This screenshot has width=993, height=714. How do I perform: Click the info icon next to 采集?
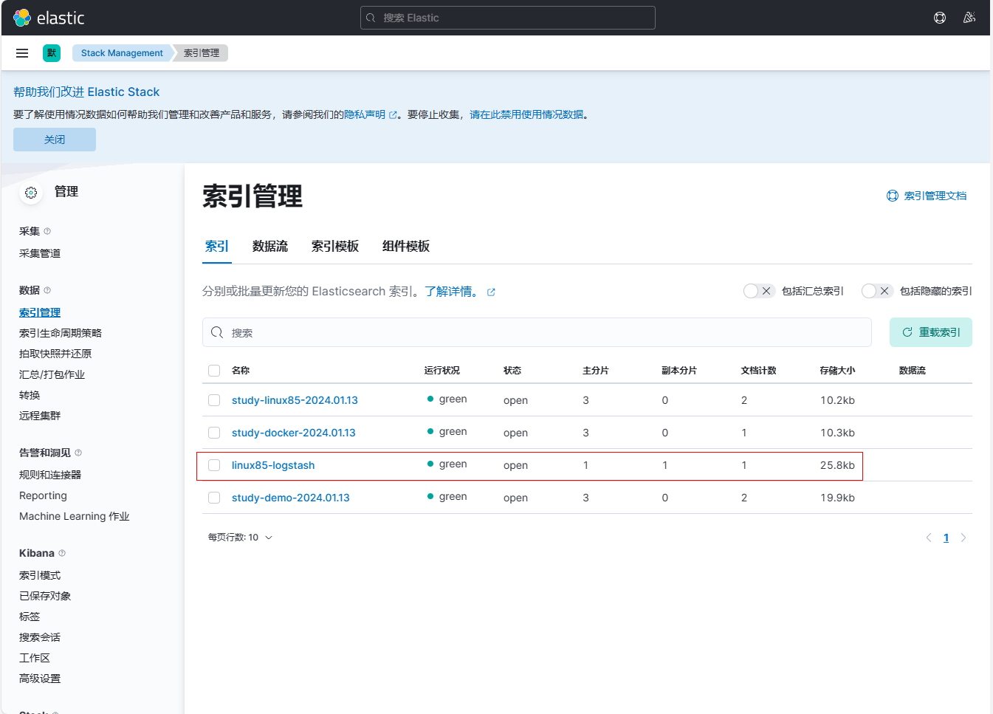pos(47,231)
